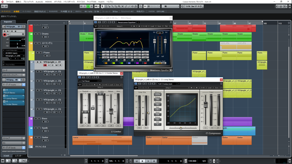Click the Play button in transport

coord(148,161)
